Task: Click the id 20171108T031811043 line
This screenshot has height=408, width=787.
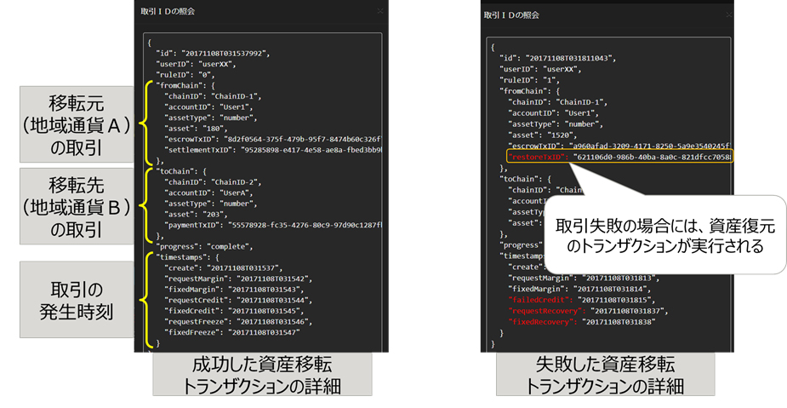Action: [556, 57]
